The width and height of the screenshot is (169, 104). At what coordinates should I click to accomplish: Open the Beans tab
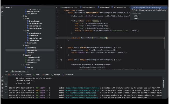(37, 75)
